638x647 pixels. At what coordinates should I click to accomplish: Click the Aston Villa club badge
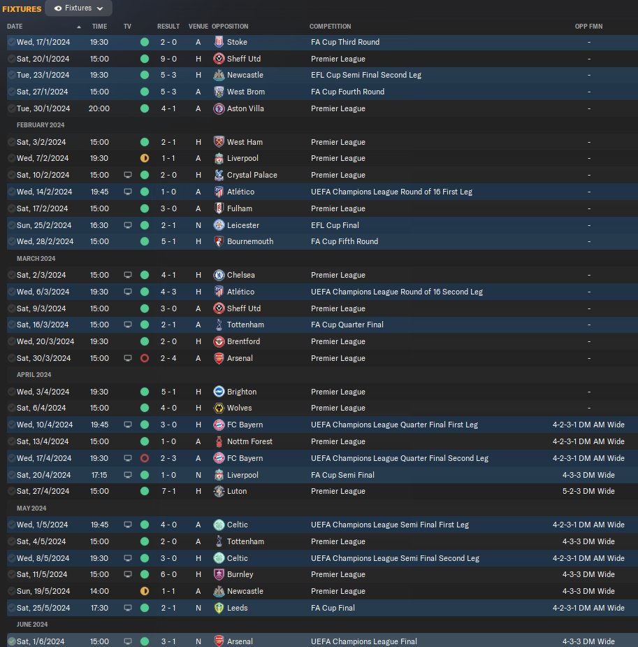click(219, 108)
